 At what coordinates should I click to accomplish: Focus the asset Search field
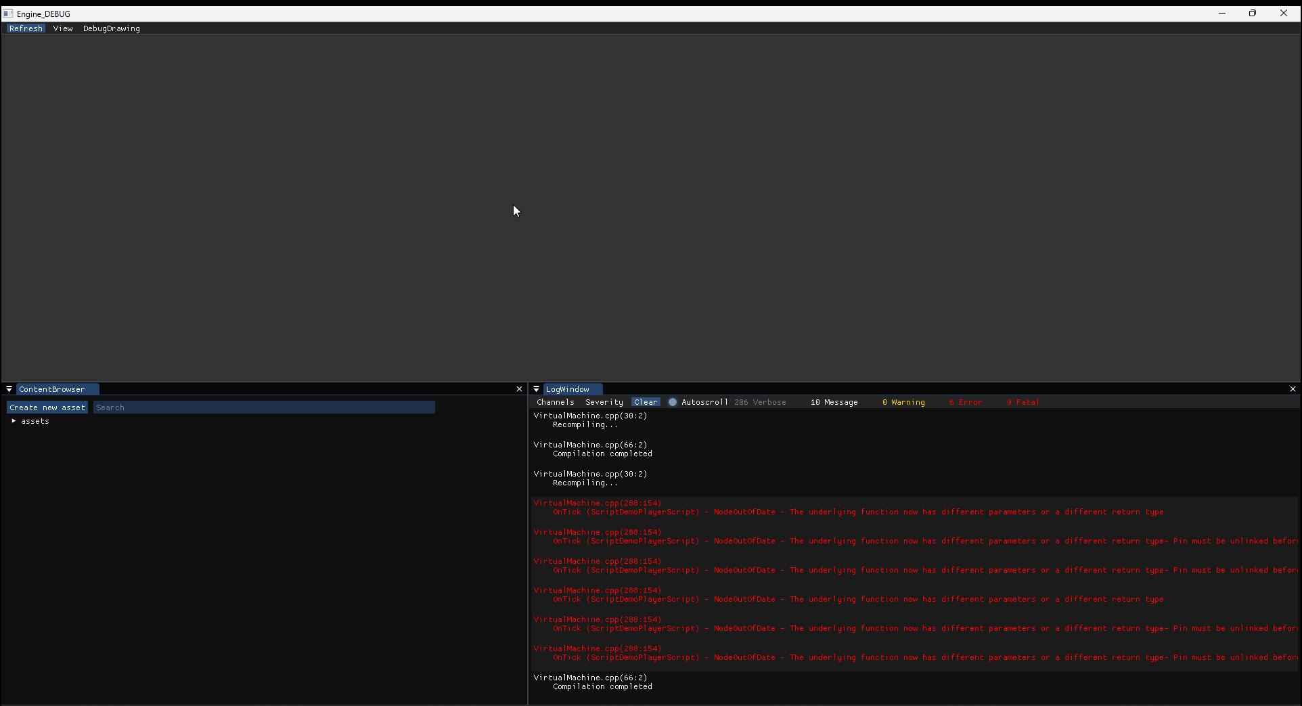(x=264, y=407)
